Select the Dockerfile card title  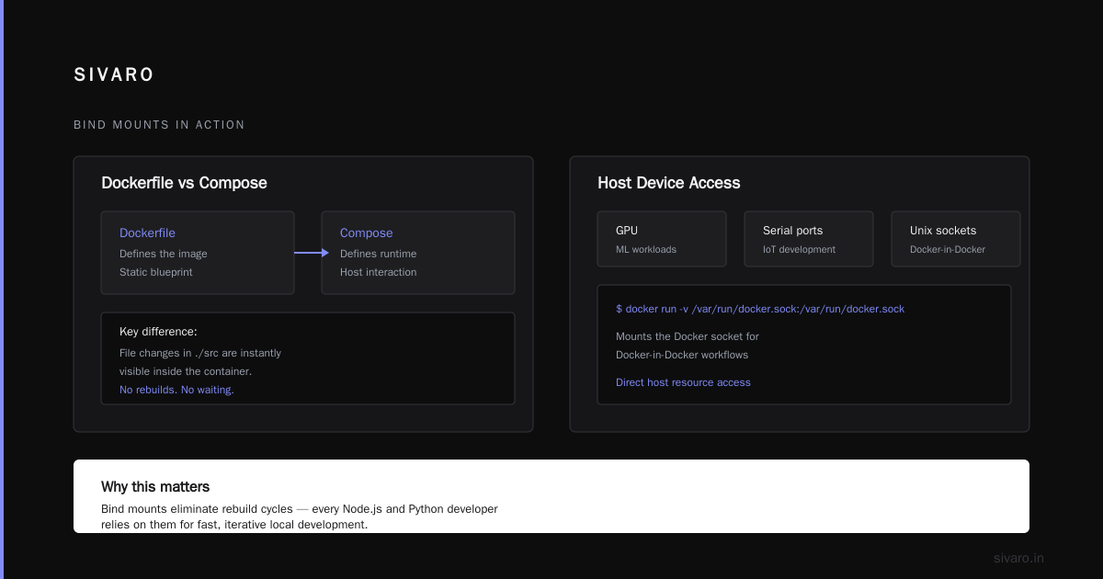147,233
